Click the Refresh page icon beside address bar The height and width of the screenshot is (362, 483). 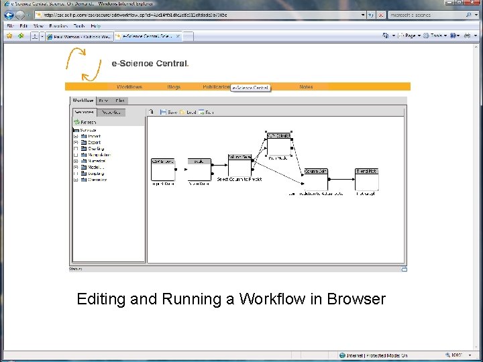(371, 15)
